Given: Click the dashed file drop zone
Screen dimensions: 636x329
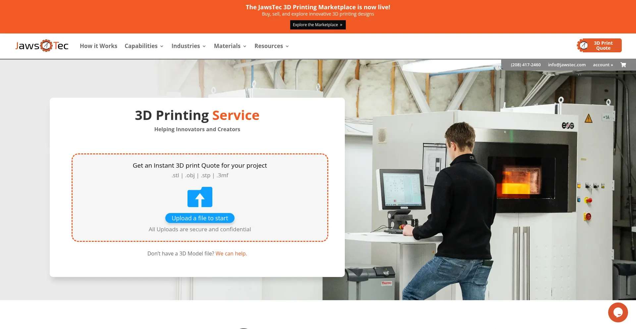Looking at the screenshot, I should click(x=200, y=197).
